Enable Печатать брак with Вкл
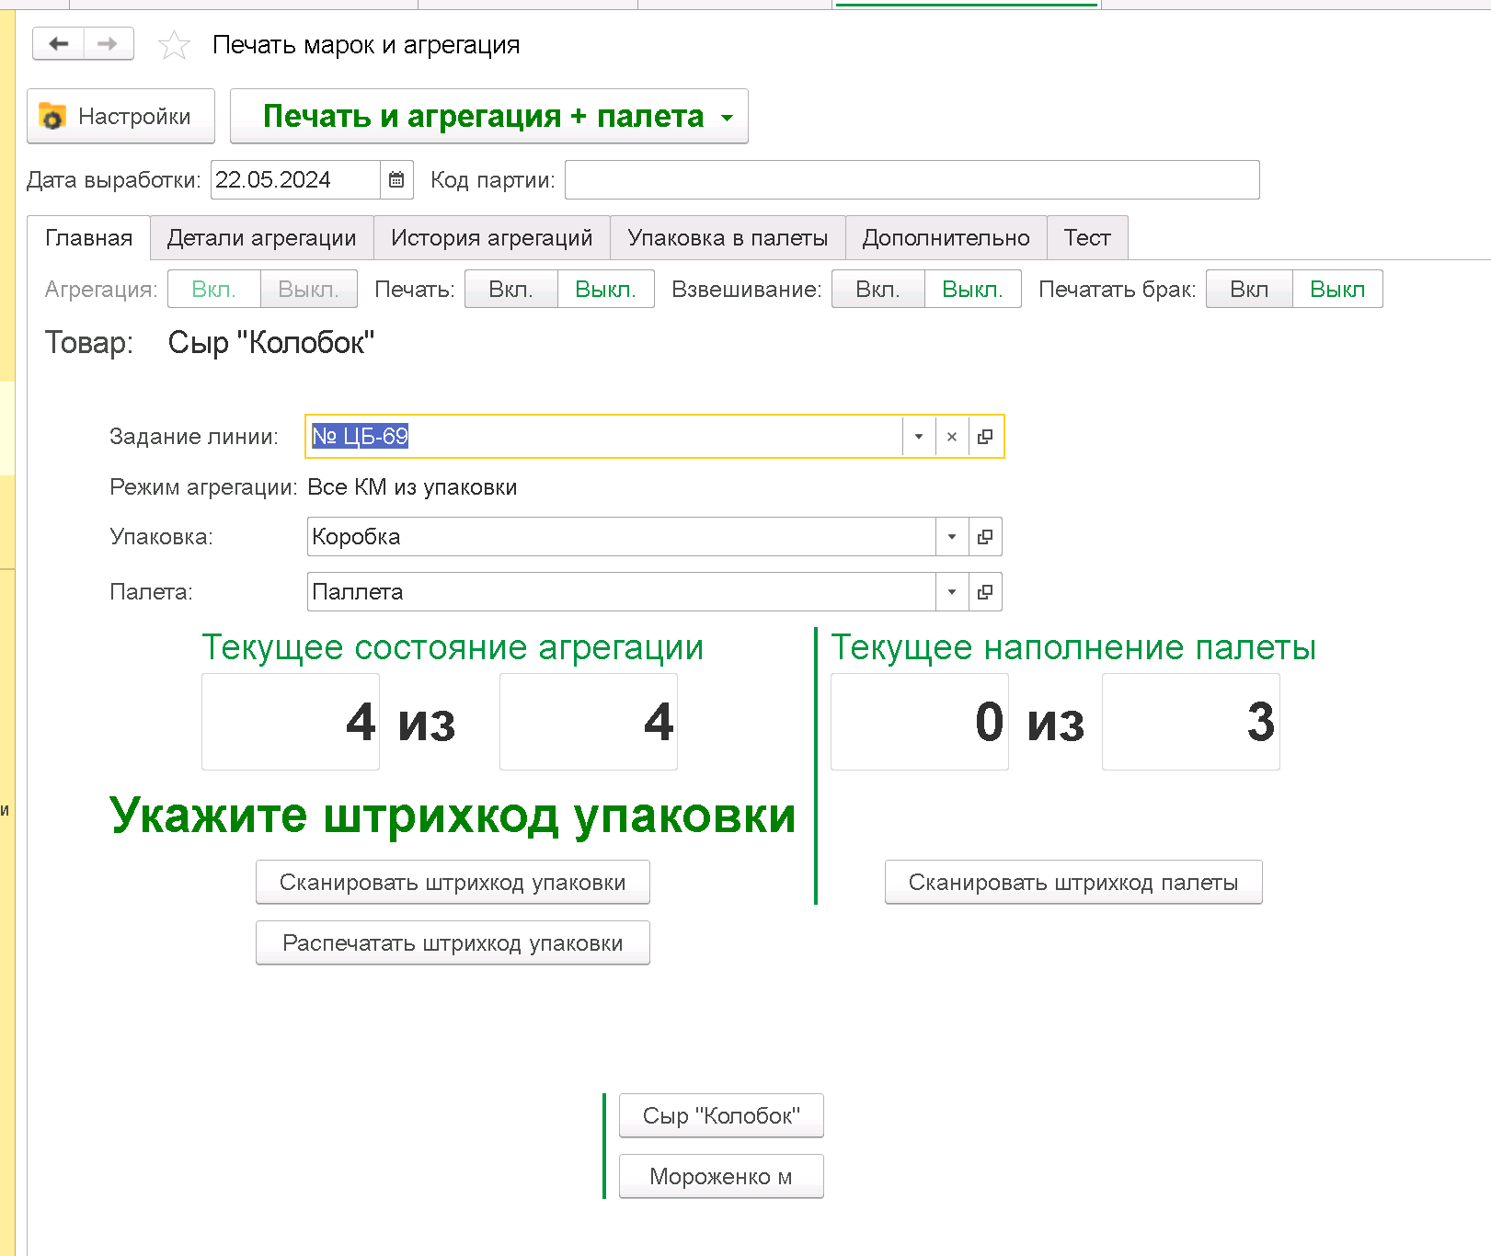Screen dimensions: 1491x1256 tap(1249, 290)
